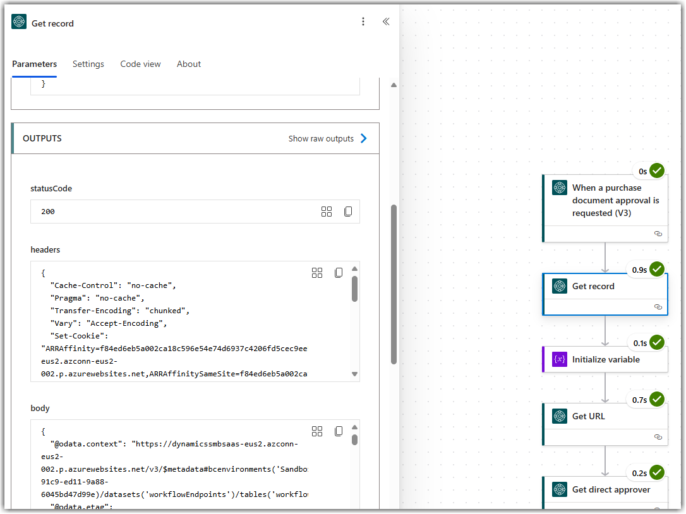
Task: Click the table view icon beside statusCode output
Action: click(x=327, y=212)
